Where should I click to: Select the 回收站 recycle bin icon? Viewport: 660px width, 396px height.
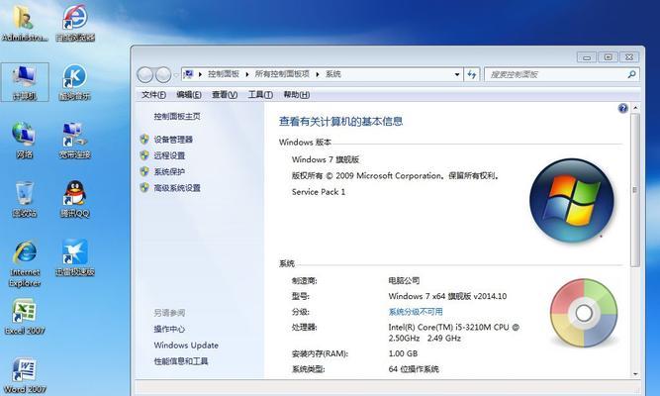[25, 199]
